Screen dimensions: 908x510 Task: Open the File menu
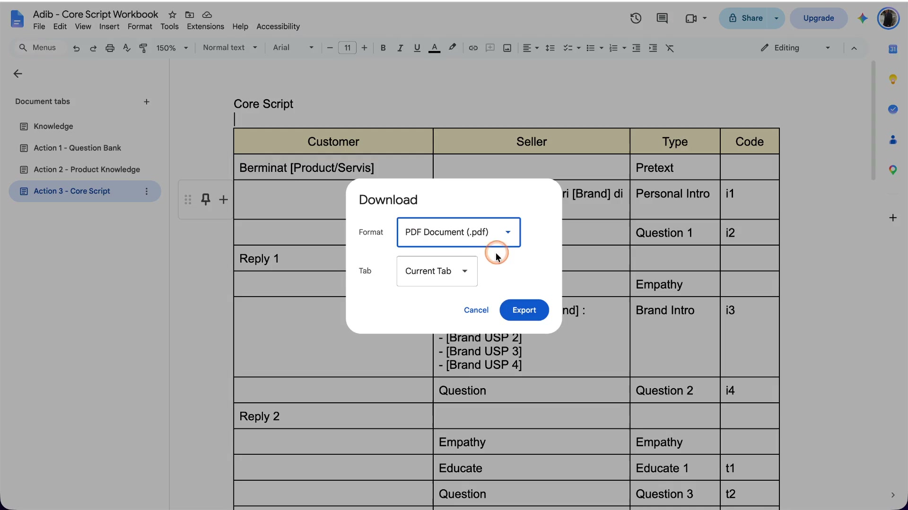39,26
